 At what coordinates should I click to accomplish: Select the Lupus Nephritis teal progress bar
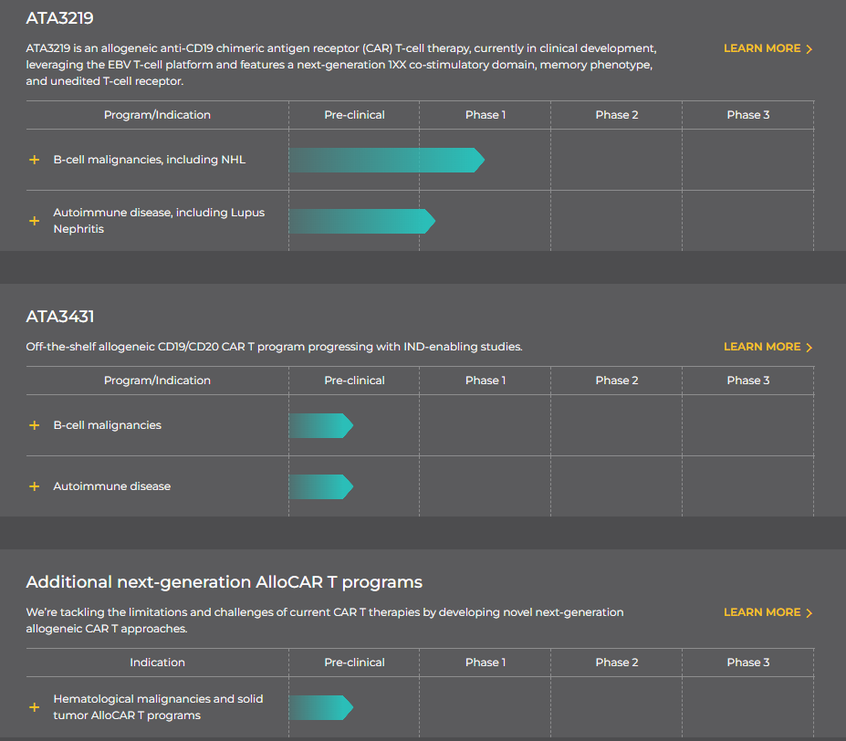pyautogui.click(x=360, y=221)
